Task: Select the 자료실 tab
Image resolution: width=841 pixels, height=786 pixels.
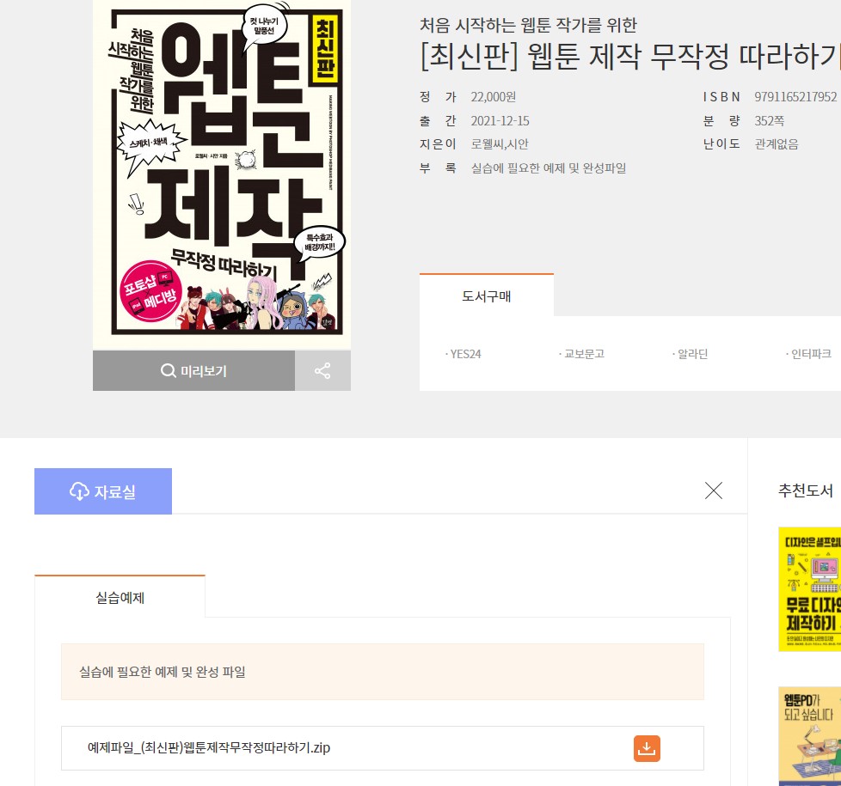Action: (x=103, y=491)
